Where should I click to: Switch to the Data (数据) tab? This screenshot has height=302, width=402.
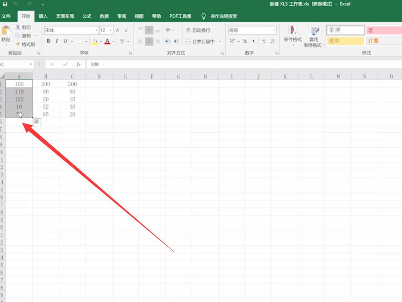click(105, 16)
